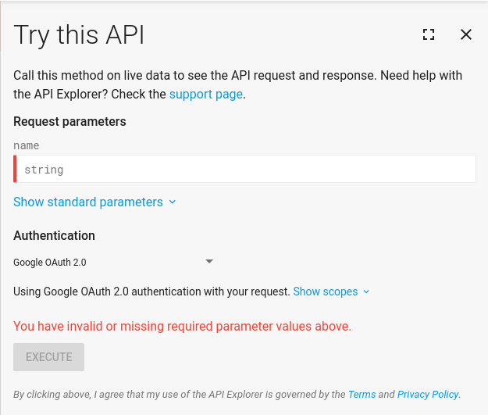Expand the API Explorer panel to fullscreen
The image size is (488, 415).
(428, 34)
